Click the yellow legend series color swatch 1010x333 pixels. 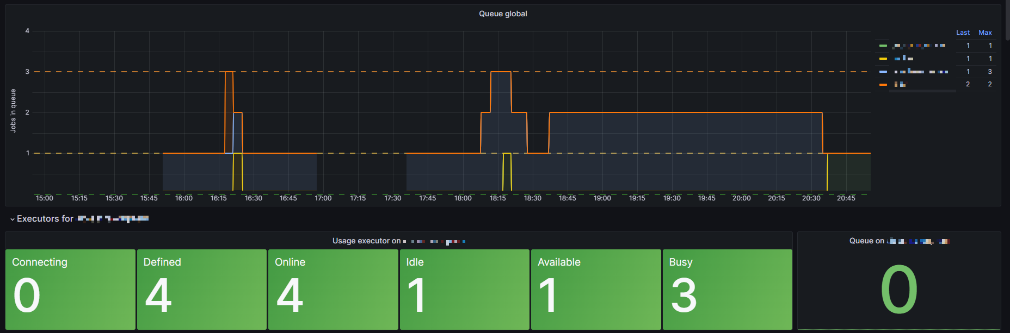pyautogui.click(x=883, y=59)
